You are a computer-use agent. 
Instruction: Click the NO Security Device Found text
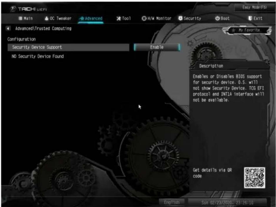pyautogui.click(x=38, y=56)
